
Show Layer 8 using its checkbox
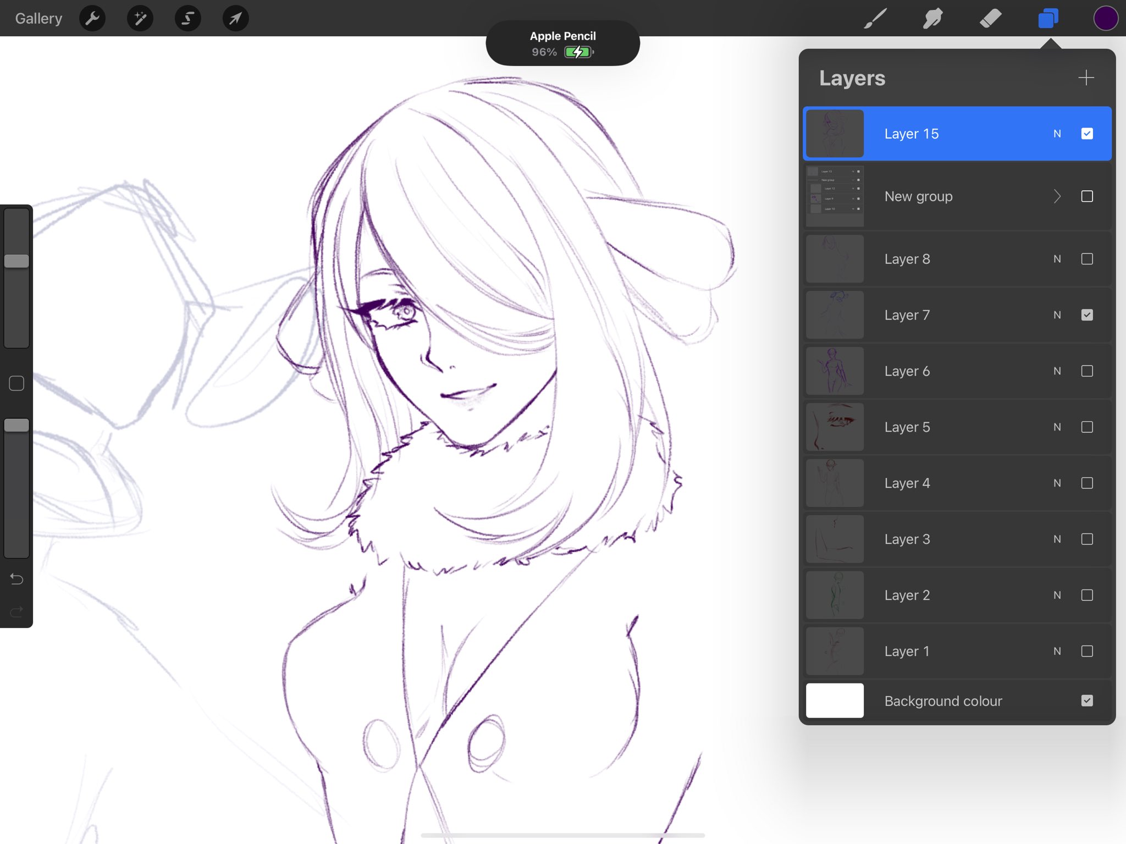click(1086, 259)
